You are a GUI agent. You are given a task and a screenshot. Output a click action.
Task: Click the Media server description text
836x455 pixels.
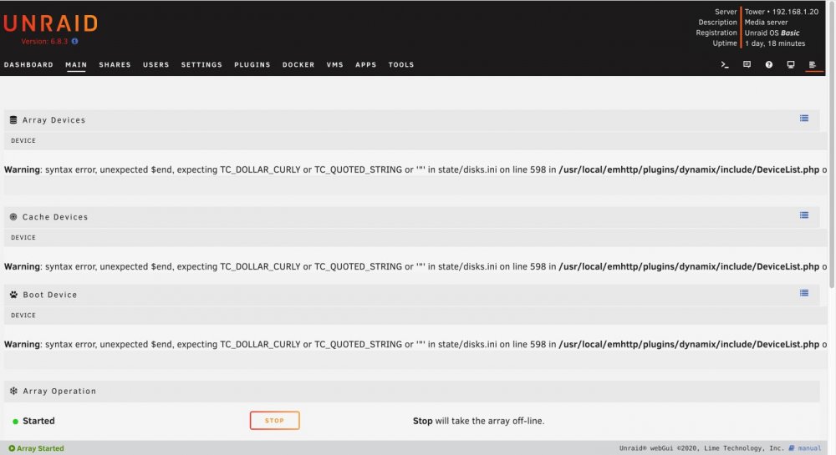766,23
